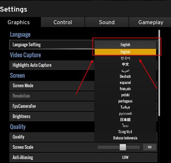The width and height of the screenshot is (171, 163).
Task: Choose the highlighted English language option
Action: pyautogui.click(x=125, y=52)
